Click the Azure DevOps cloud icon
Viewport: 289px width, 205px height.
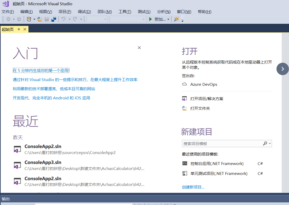[x=185, y=84]
